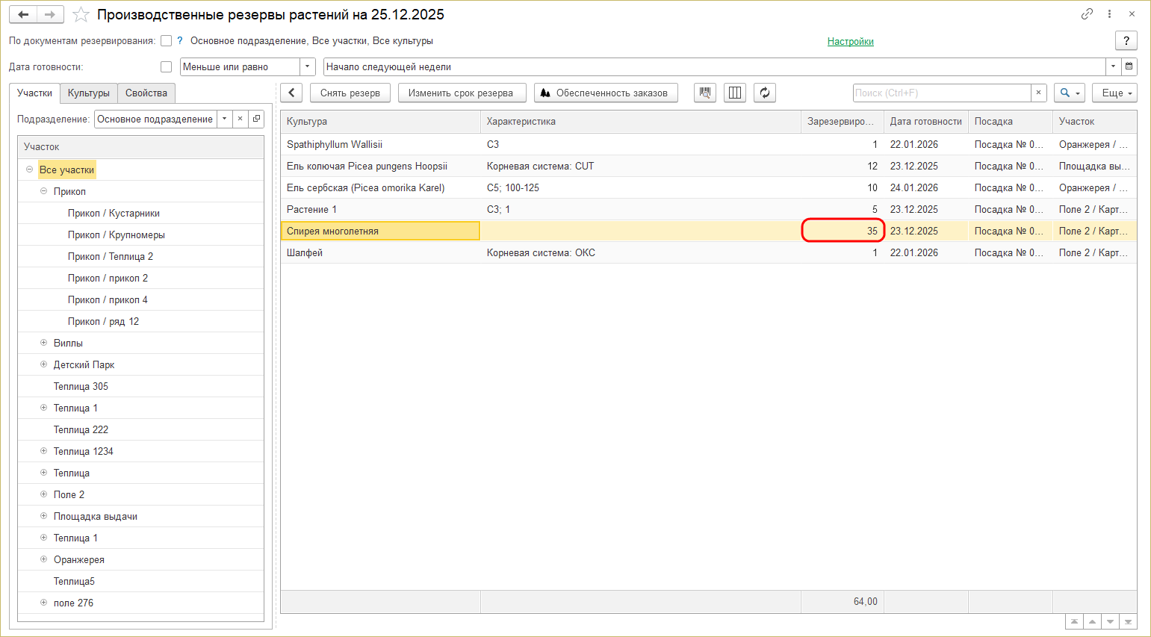Jump to last row with the navigation arrow
Screen dimensions: 1151x637
(1128, 621)
